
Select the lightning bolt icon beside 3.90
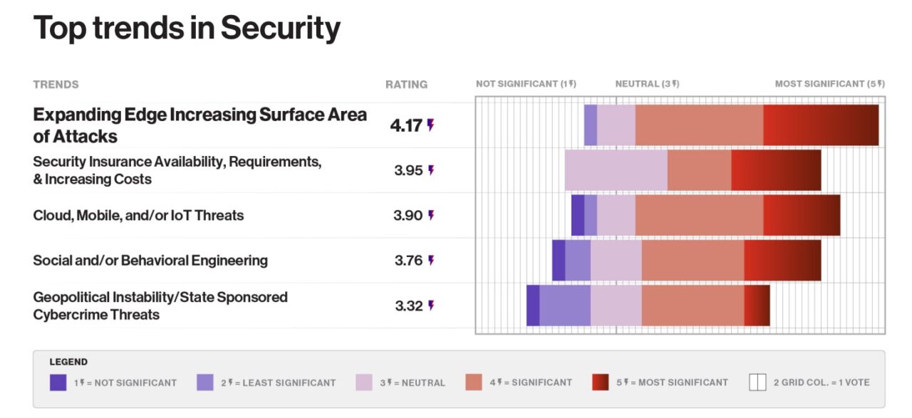pos(430,215)
